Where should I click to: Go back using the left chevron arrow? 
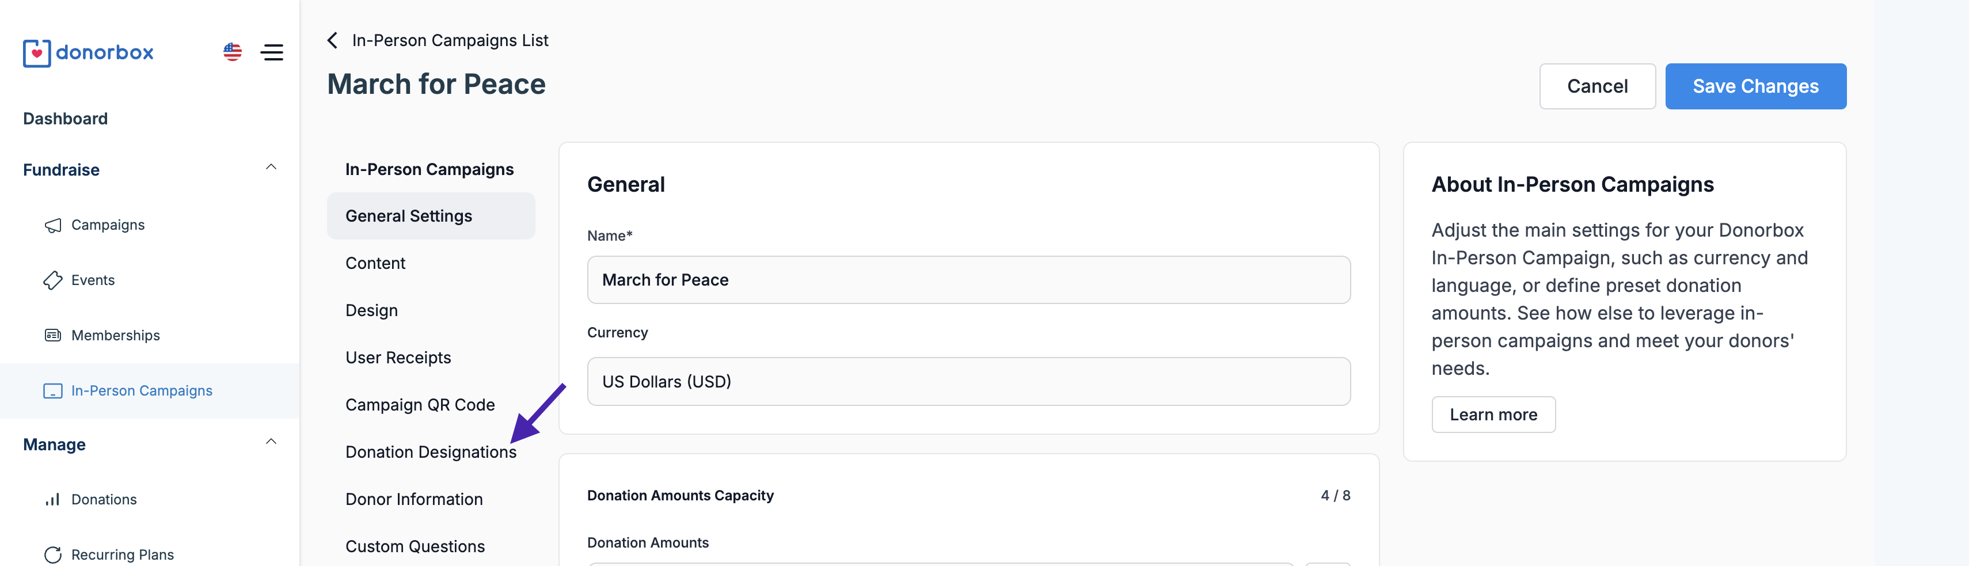pyautogui.click(x=333, y=40)
